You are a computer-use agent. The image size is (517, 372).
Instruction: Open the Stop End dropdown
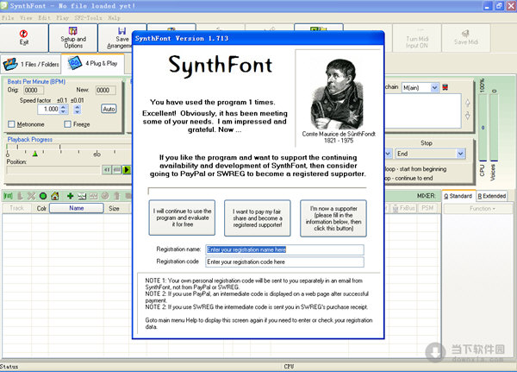click(x=460, y=154)
